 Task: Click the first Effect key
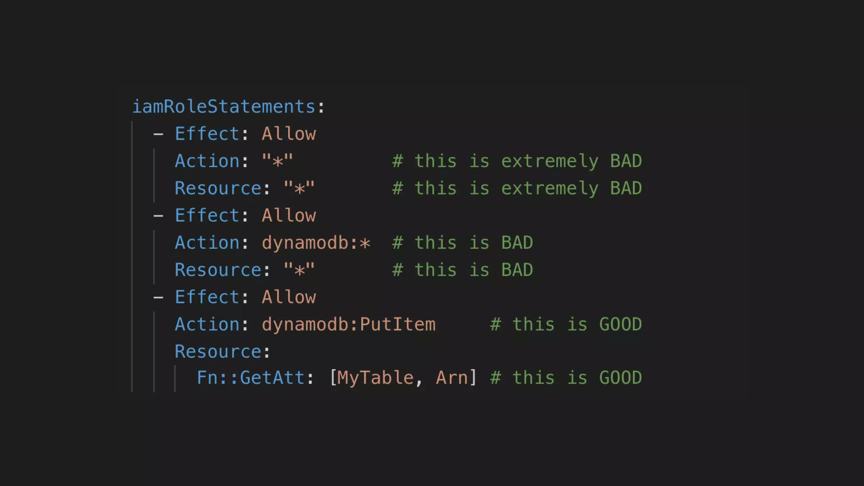tap(207, 134)
